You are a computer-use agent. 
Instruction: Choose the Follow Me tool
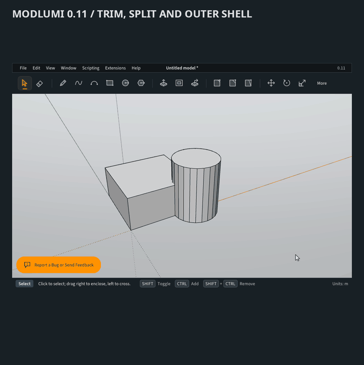(195, 83)
